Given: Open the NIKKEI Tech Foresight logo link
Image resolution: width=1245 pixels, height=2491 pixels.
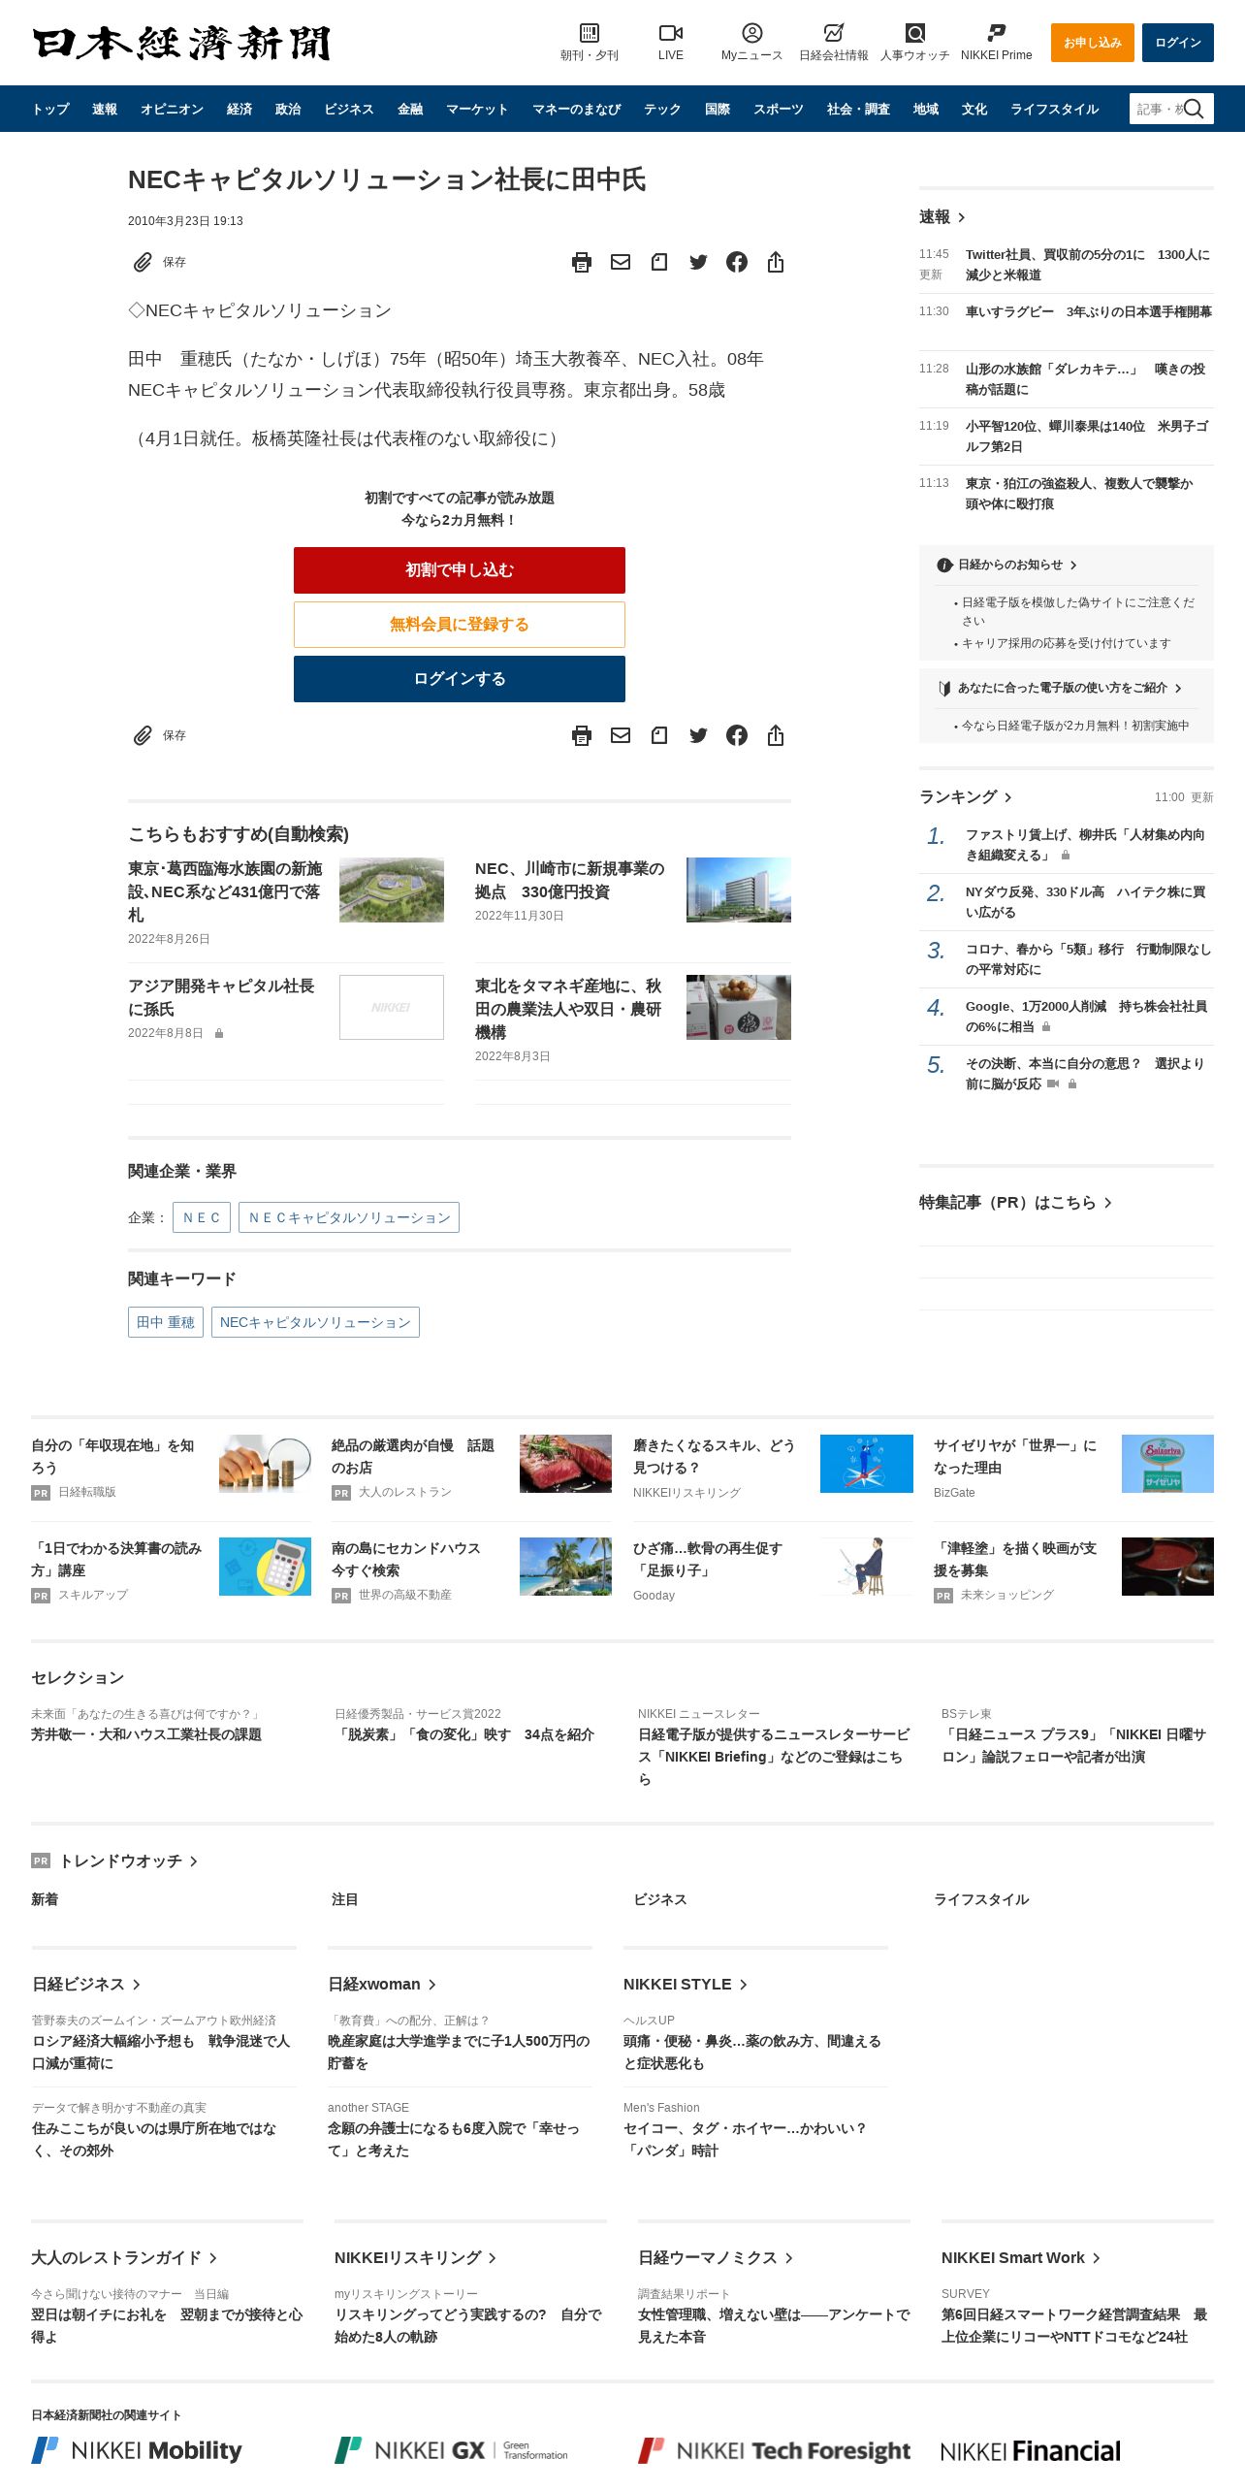Looking at the screenshot, I should pyautogui.click(x=774, y=2450).
